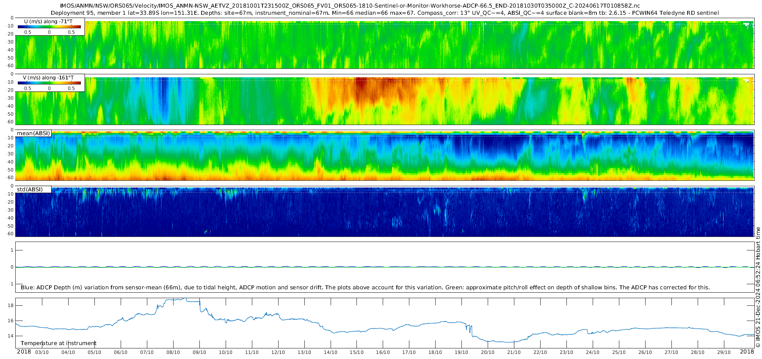Click the 24/10 date tick label
Viewport: 762px width, 359px height.
593,352
